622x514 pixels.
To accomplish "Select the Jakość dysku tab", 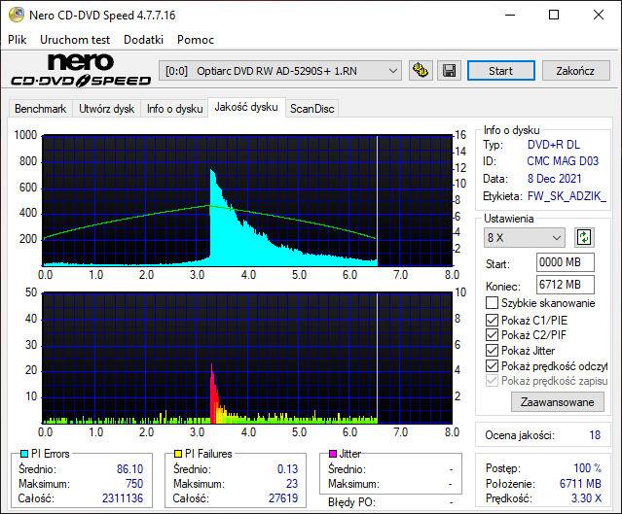I will [x=246, y=107].
